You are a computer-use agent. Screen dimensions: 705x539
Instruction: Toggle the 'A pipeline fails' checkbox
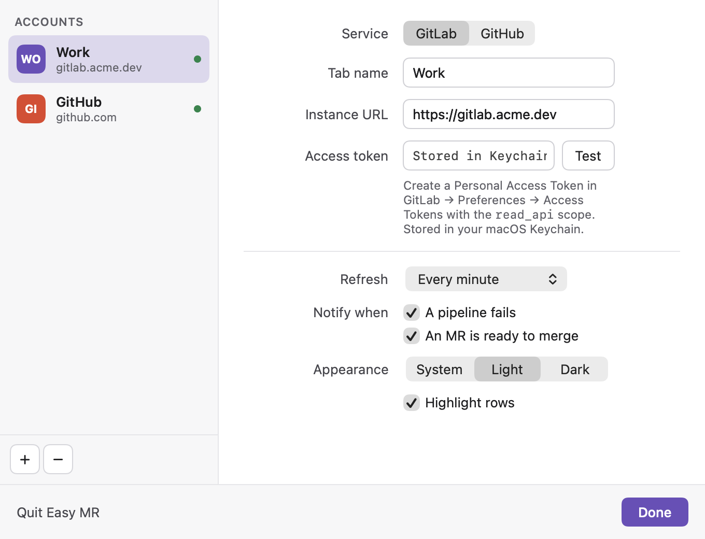[412, 313]
